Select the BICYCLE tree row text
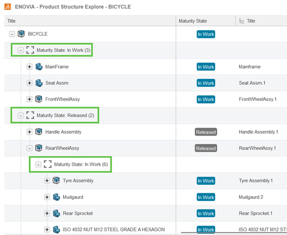The height and width of the screenshot is (235, 287). pyautogui.click(x=38, y=34)
